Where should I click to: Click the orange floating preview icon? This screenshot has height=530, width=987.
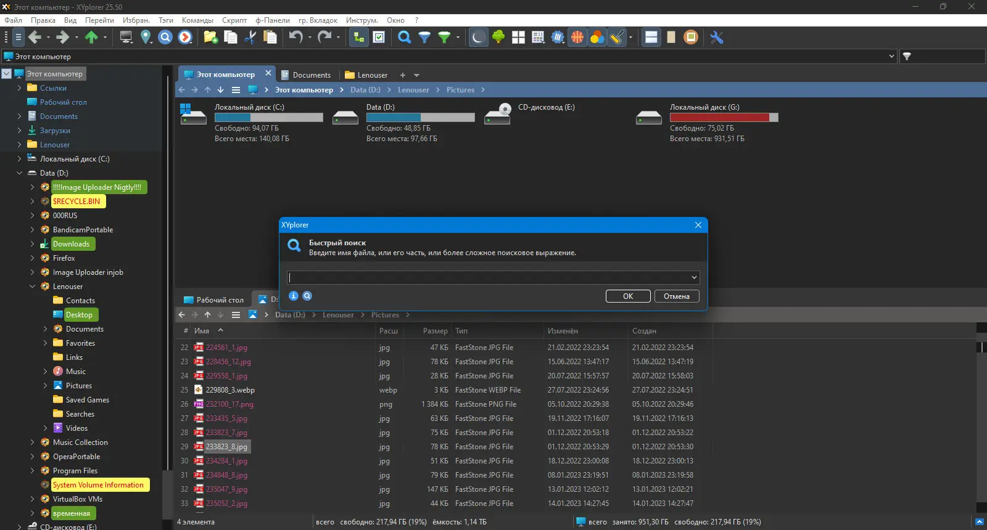point(691,38)
